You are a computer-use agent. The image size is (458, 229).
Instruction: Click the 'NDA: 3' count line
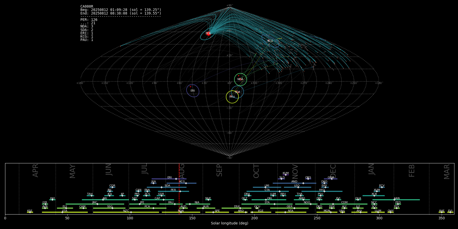point(87,26)
